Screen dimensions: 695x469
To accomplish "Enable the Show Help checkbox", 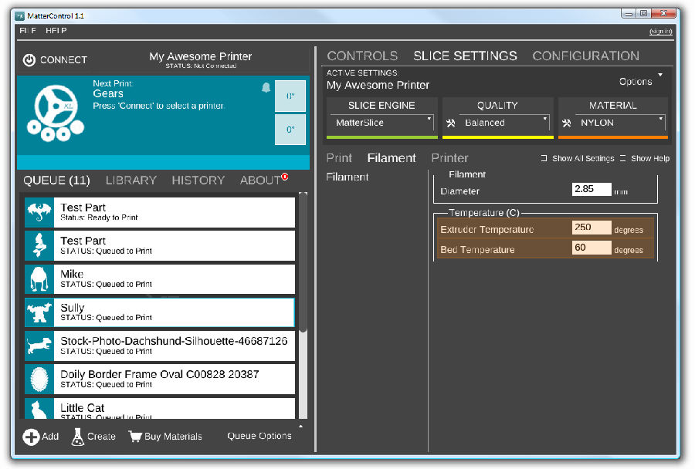I will click(623, 158).
